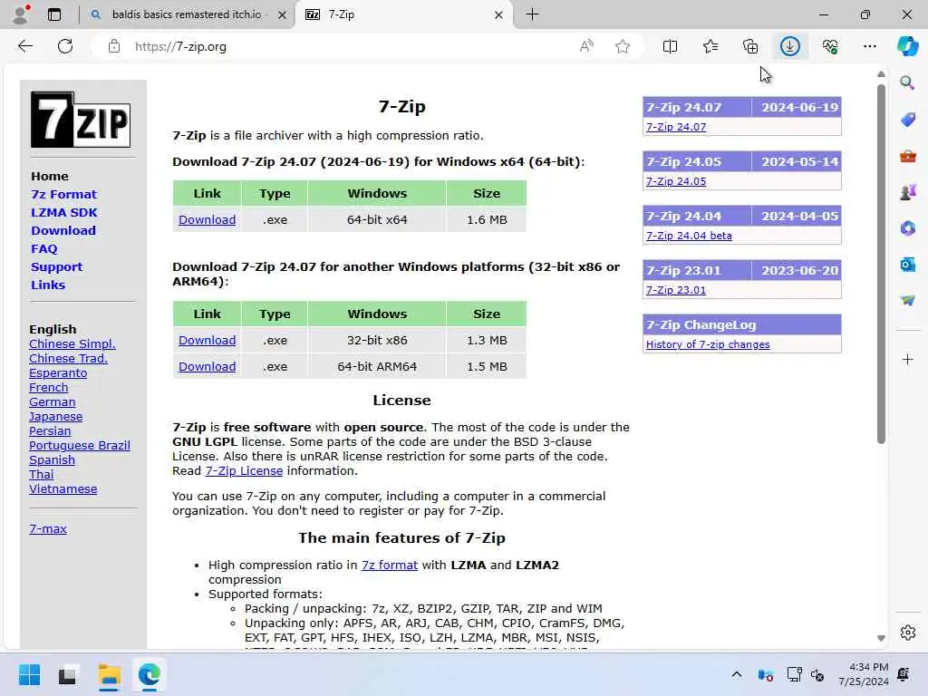Click the 7-Zip logo image
Screen dimensions: 928x696
click(x=81, y=120)
